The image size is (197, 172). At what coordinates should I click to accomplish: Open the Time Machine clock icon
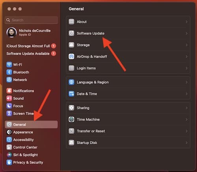(71, 119)
